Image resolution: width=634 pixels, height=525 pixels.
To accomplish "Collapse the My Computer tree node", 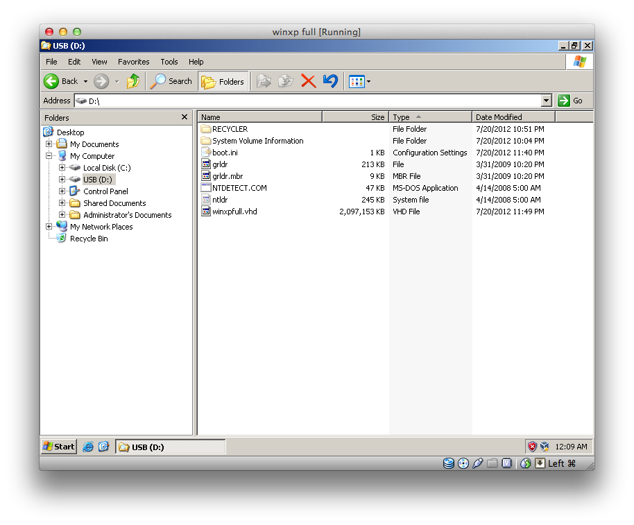I will [x=49, y=155].
